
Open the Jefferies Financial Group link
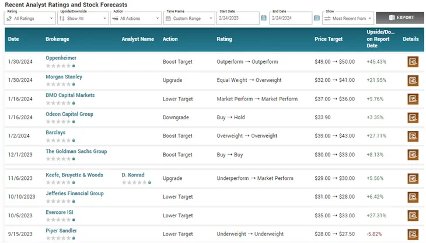[x=75, y=193]
